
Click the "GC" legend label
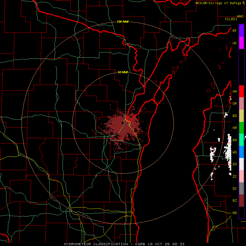(x=235, y=189)
